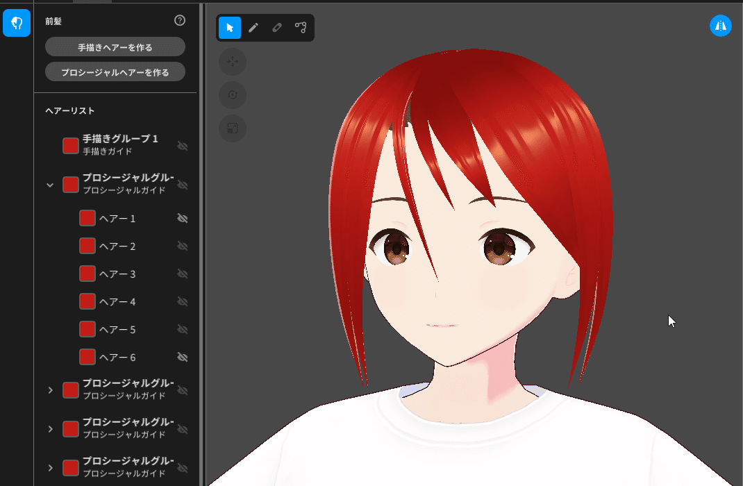Expand the bottom プロシージャルグループ entry
Screen dimensions: 743x486
click(49, 468)
